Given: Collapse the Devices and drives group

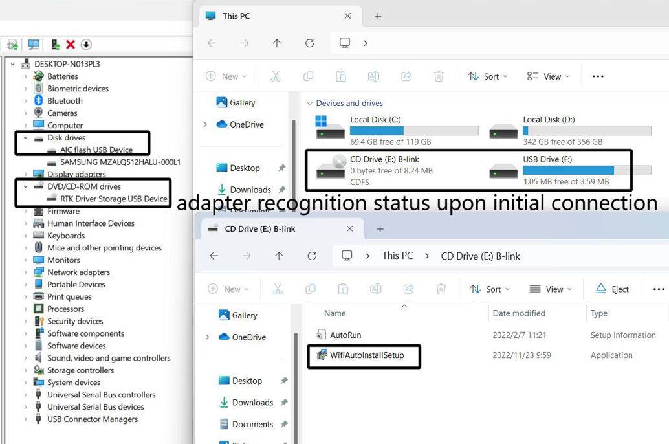Looking at the screenshot, I should 310,104.
